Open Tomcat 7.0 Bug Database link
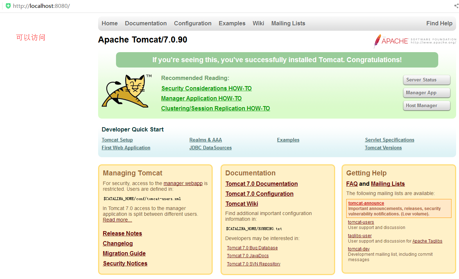Image resolution: width=459 pixels, height=279 pixels. (x=252, y=248)
